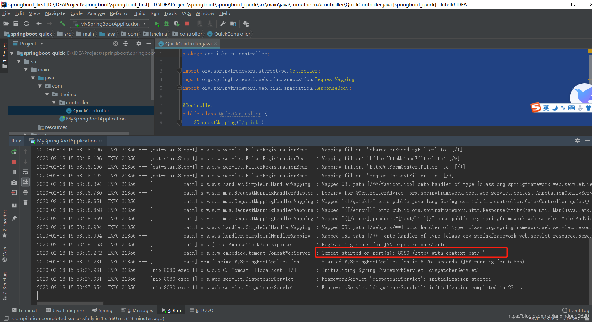Open the Spring tool window
Image resolution: width=592 pixels, height=322 pixels.
[x=102, y=310]
